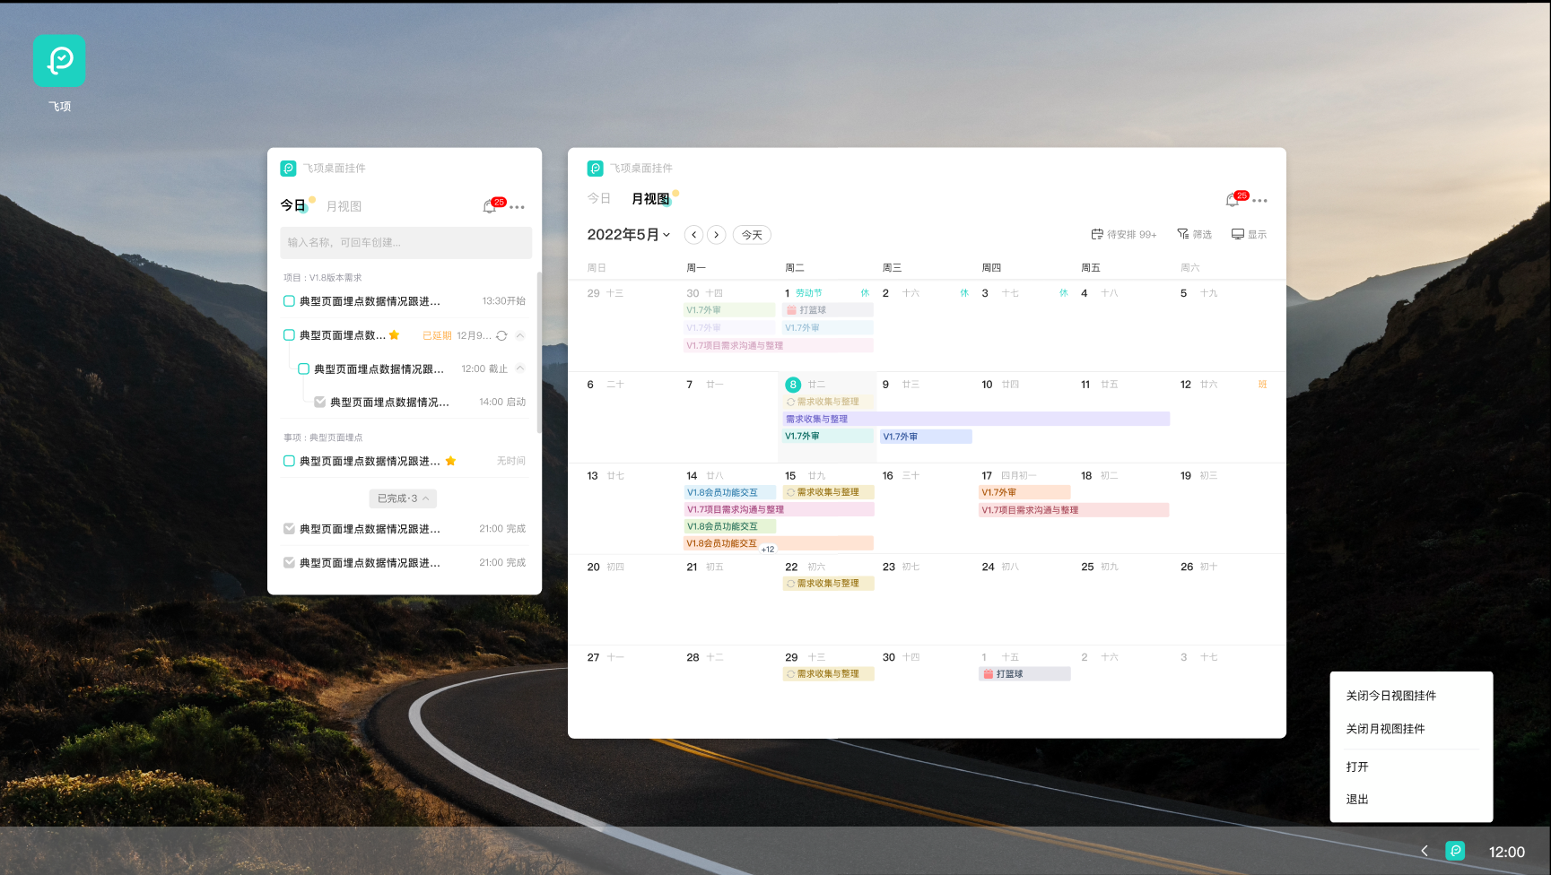Open the notification bell in the today widget
Screen dimensions: 1551x875
pyautogui.click(x=490, y=204)
